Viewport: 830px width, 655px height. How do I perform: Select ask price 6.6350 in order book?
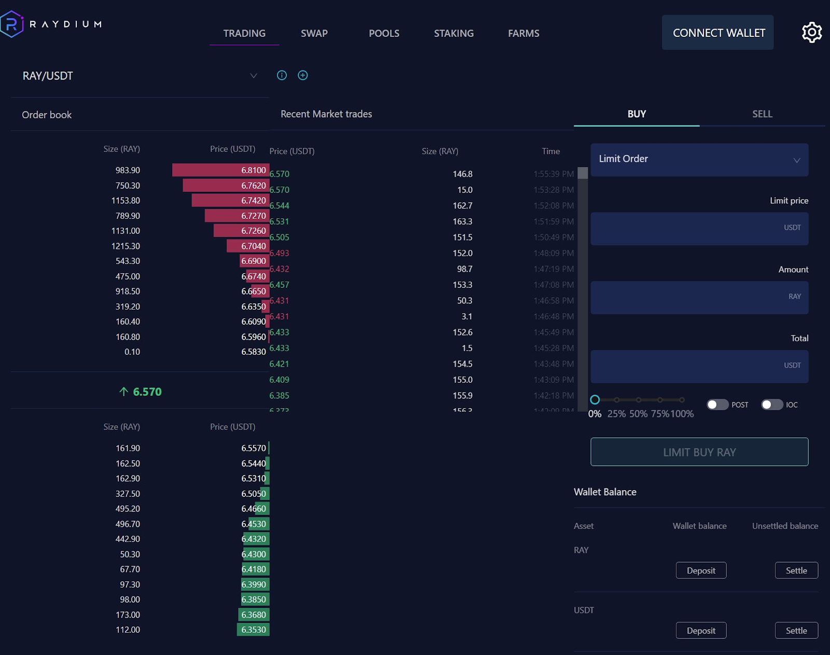253,306
